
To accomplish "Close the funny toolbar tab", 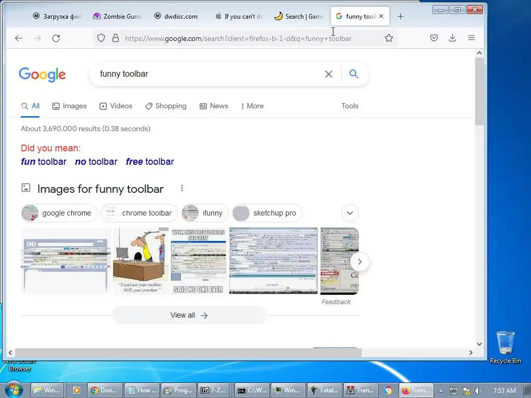I will pos(381,16).
